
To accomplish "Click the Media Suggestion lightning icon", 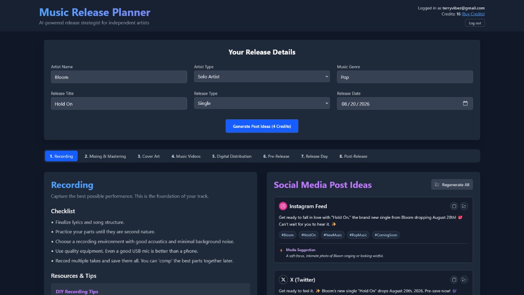I will point(281,250).
